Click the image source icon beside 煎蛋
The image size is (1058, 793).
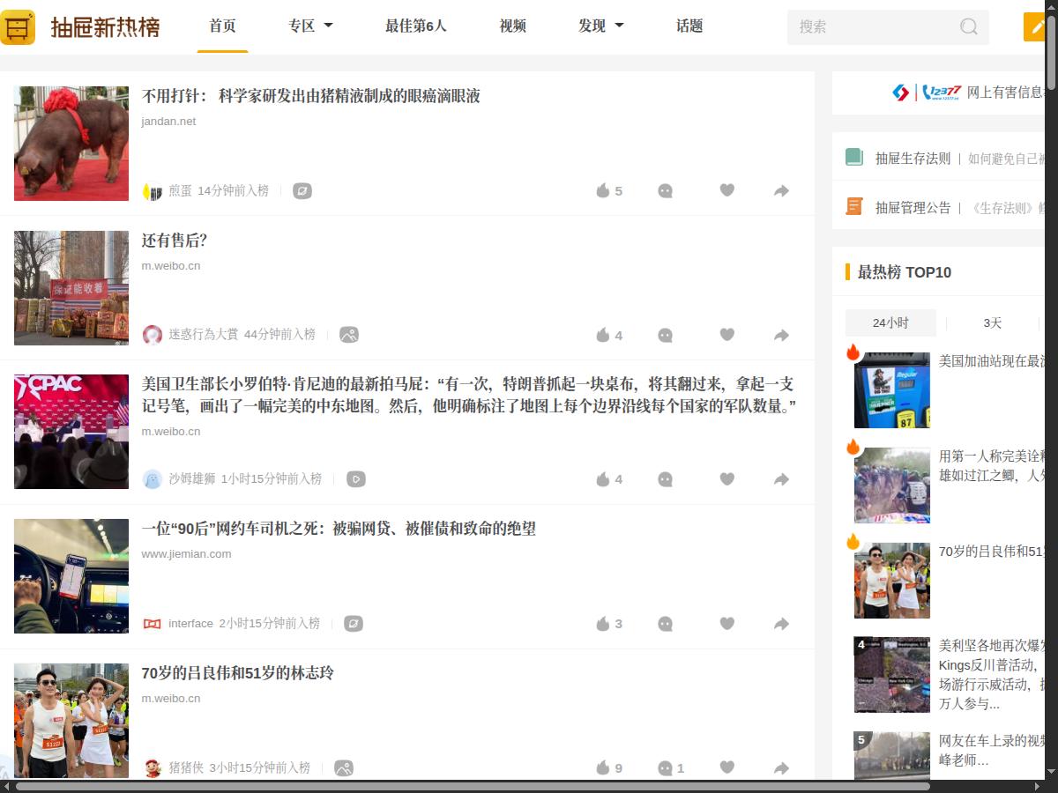click(302, 190)
